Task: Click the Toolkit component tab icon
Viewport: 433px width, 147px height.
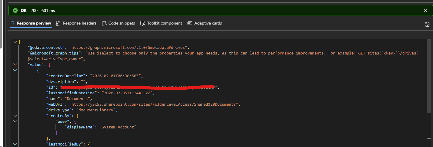Action: (x=142, y=23)
